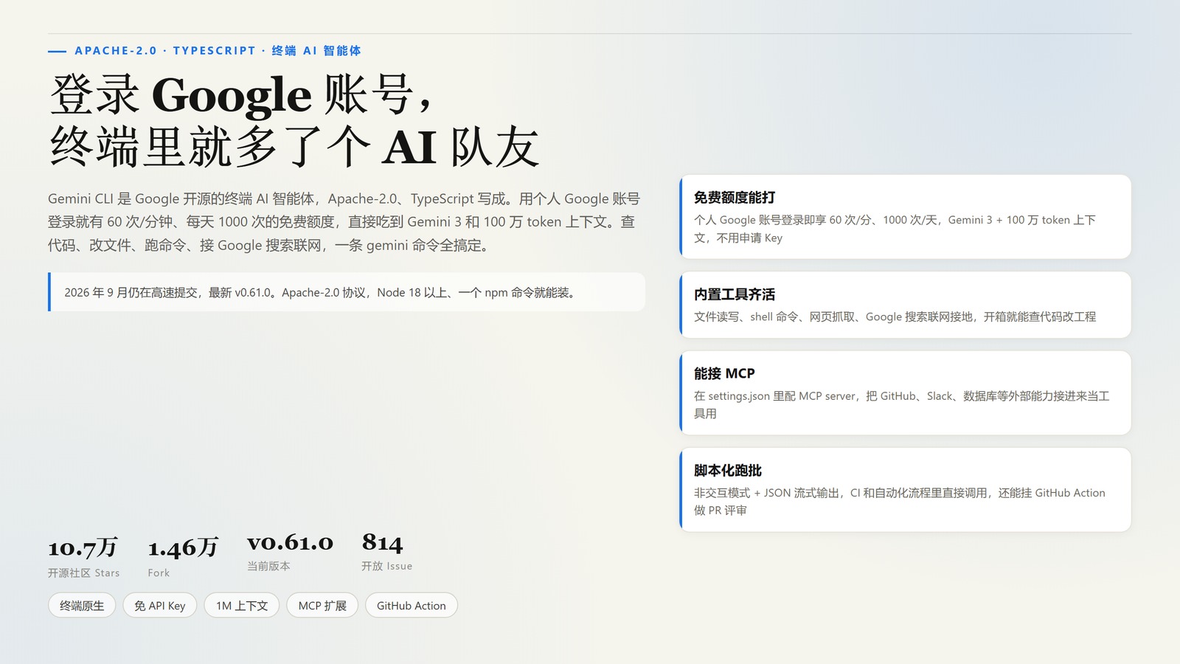The image size is (1180, 664).
Task: Open the 内置工具齐活 feature card
Action: coord(905,305)
